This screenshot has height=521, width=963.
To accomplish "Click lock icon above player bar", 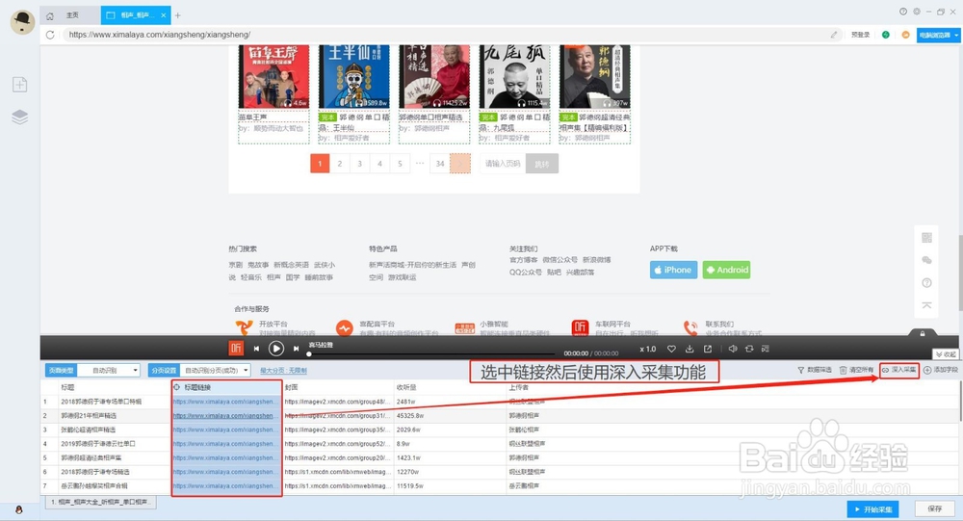I will tap(923, 333).
